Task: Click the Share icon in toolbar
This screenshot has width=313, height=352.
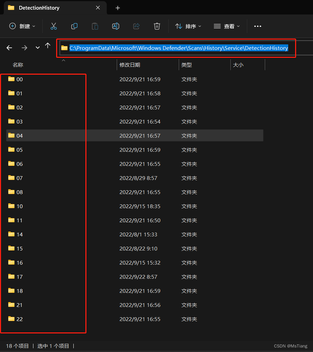Action: point(136,26)
